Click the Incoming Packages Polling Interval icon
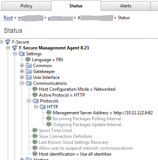 click(49, 118)
